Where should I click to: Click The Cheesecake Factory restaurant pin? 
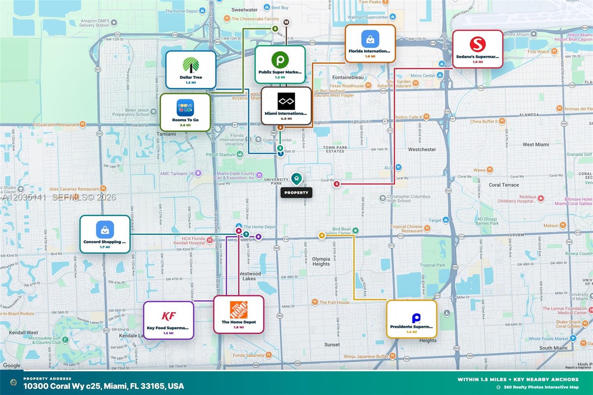[227, 19]
